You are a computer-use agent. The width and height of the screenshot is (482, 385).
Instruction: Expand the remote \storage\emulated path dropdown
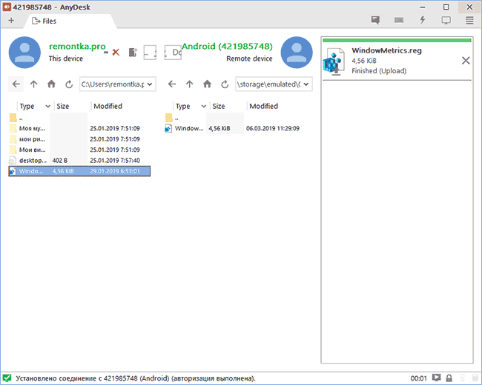[x=307, y=84]
